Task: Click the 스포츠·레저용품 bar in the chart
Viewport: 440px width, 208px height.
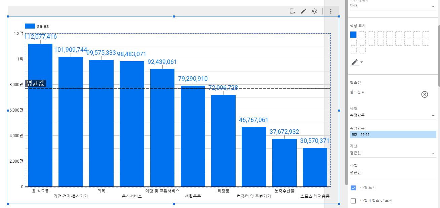Action: click(315, 167)
